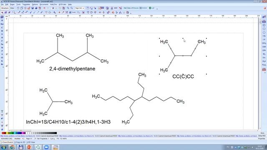The width and height of the screenshot is (267, 150).
Task: Click the Zoom In magnifier icon
Action: (68, 8)
